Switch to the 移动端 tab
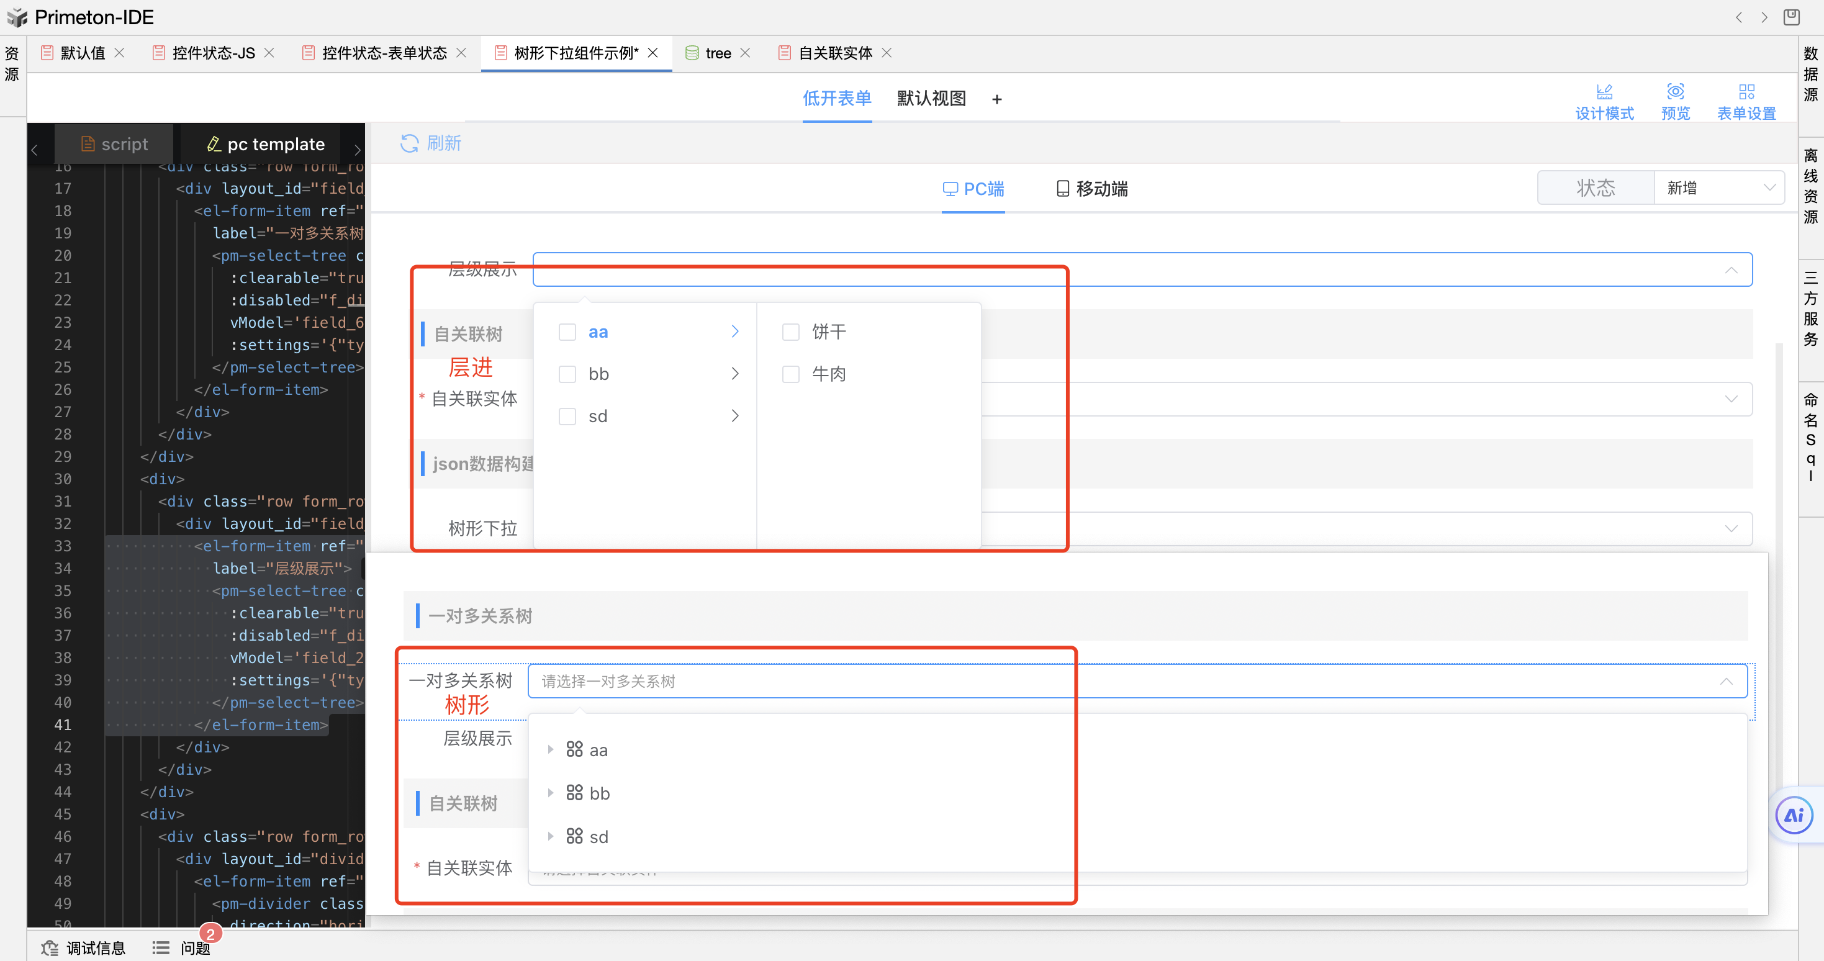The width and height of the screenshot is (1824, 961). click(1091, 189)
